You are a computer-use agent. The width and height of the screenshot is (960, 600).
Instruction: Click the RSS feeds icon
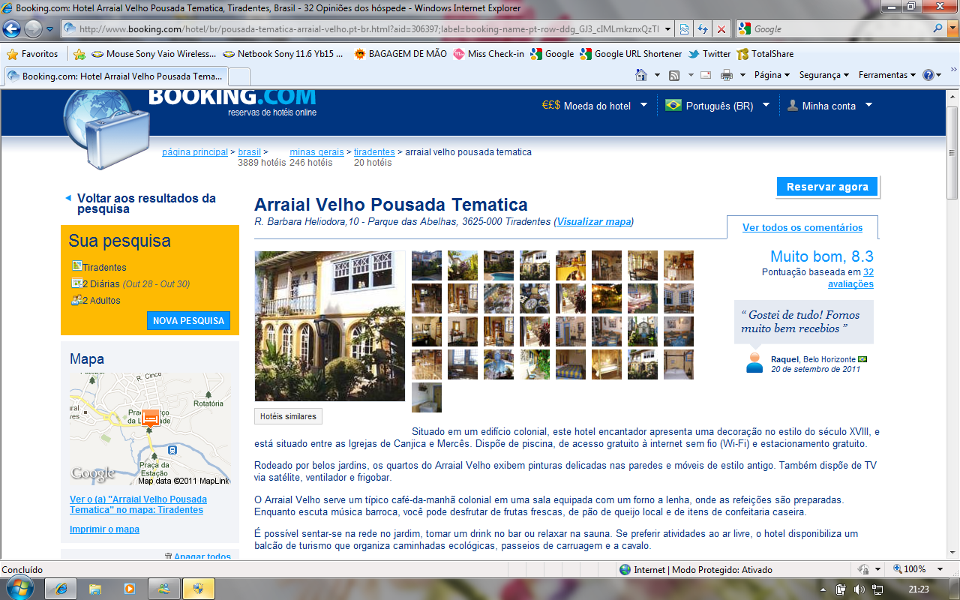(674, 75)
